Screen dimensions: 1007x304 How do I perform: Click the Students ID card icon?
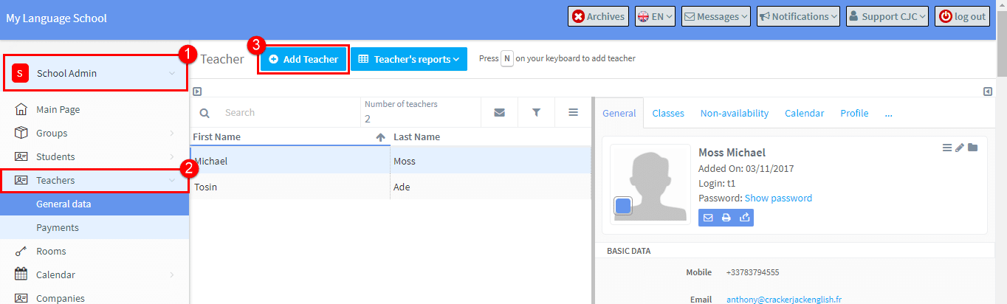pyautogui.click(x=21, y=156)
